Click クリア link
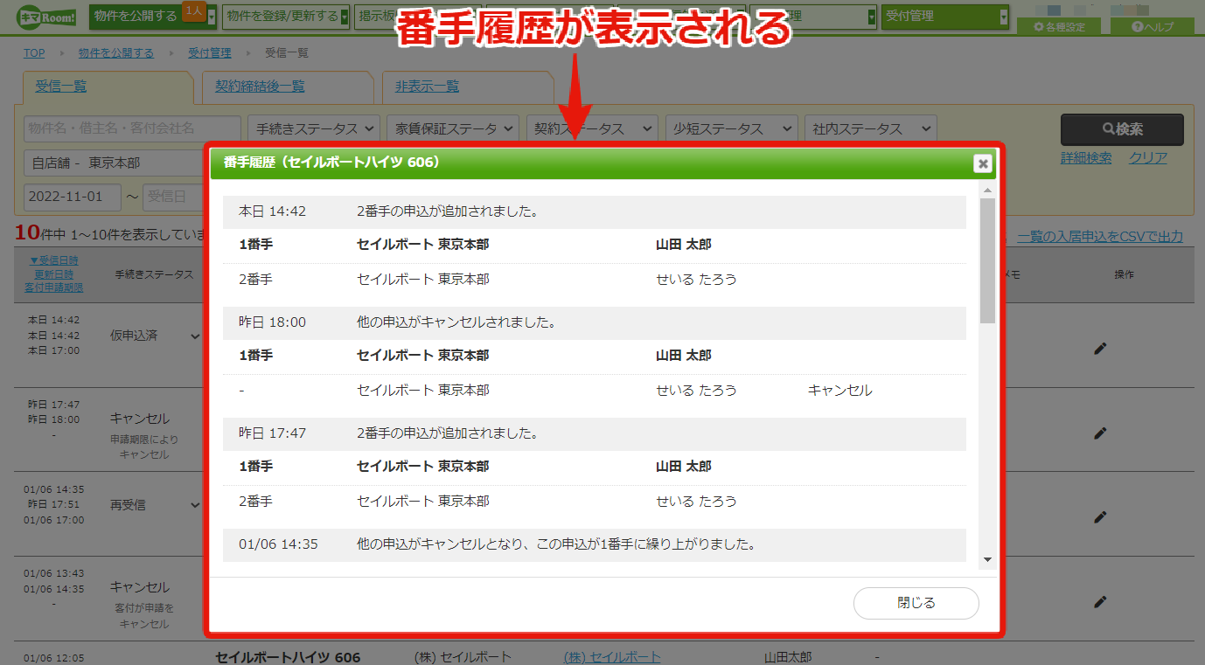1205x665 pixels. click(x=1148, y=158)
